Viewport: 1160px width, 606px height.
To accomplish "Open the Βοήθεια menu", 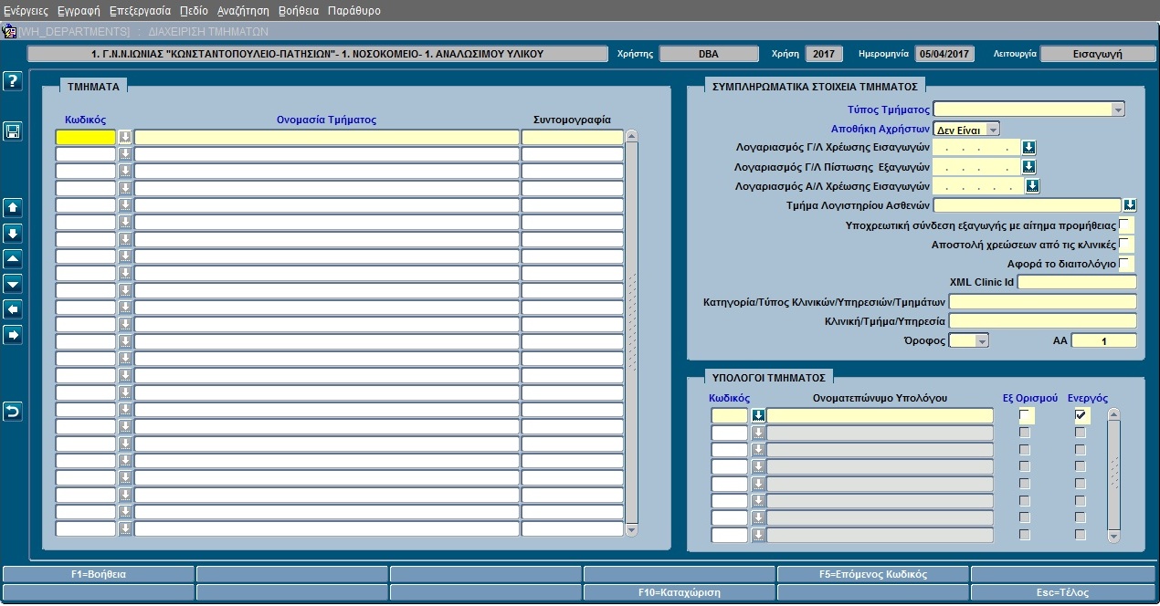I will click(x=298, y=11).
